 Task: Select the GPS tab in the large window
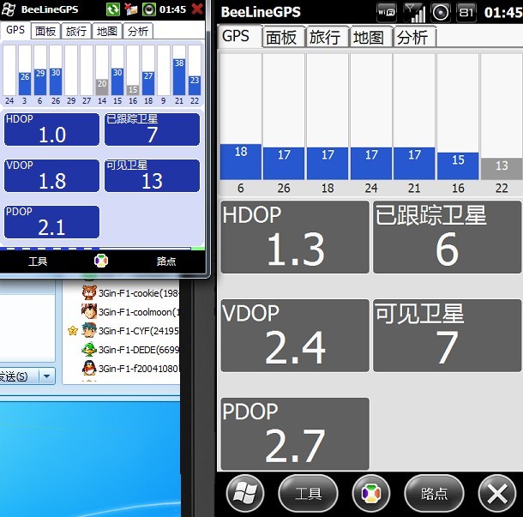click(x=239, y=36)
